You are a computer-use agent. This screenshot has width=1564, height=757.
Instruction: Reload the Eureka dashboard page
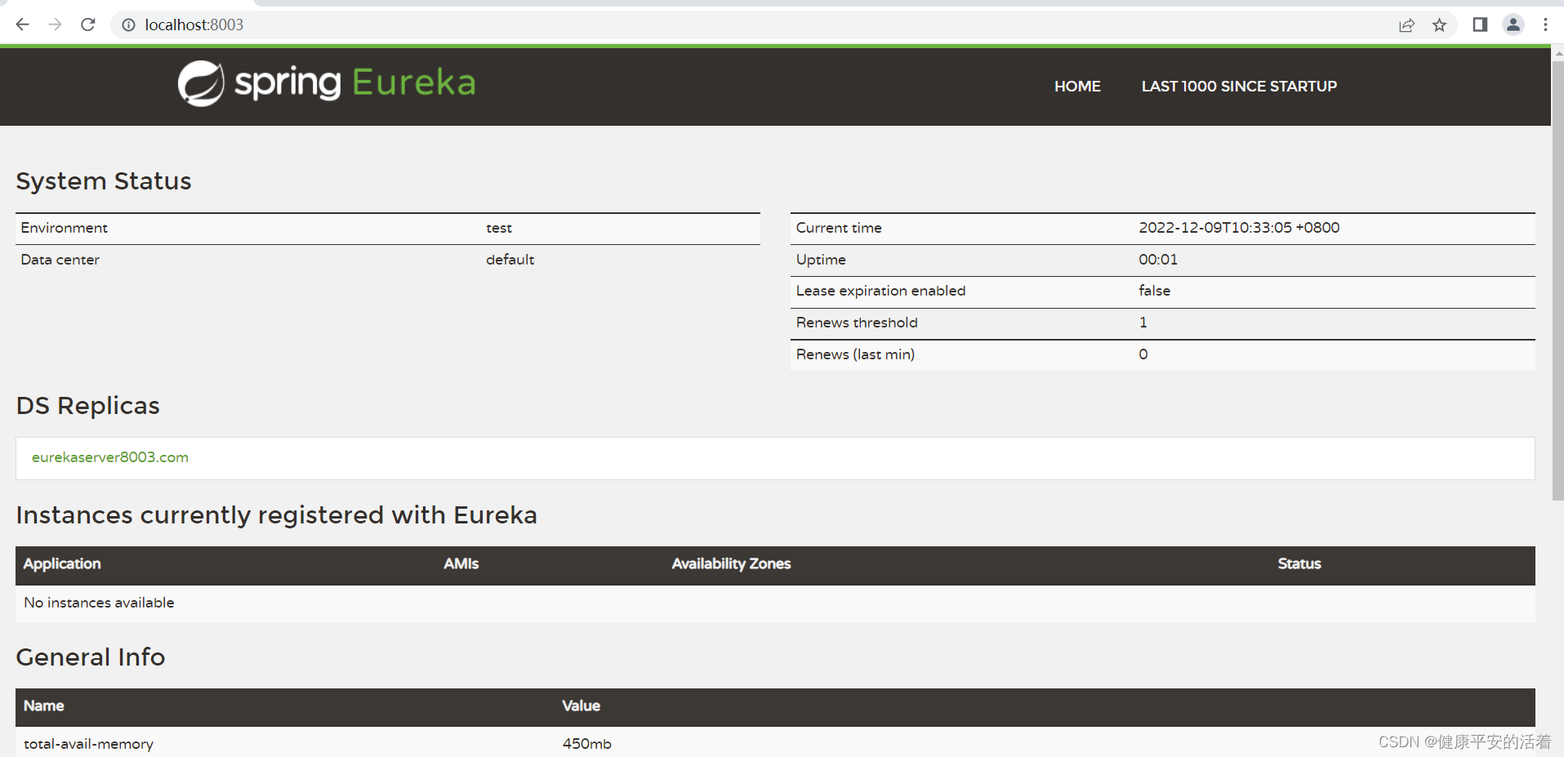click(87, 24)
